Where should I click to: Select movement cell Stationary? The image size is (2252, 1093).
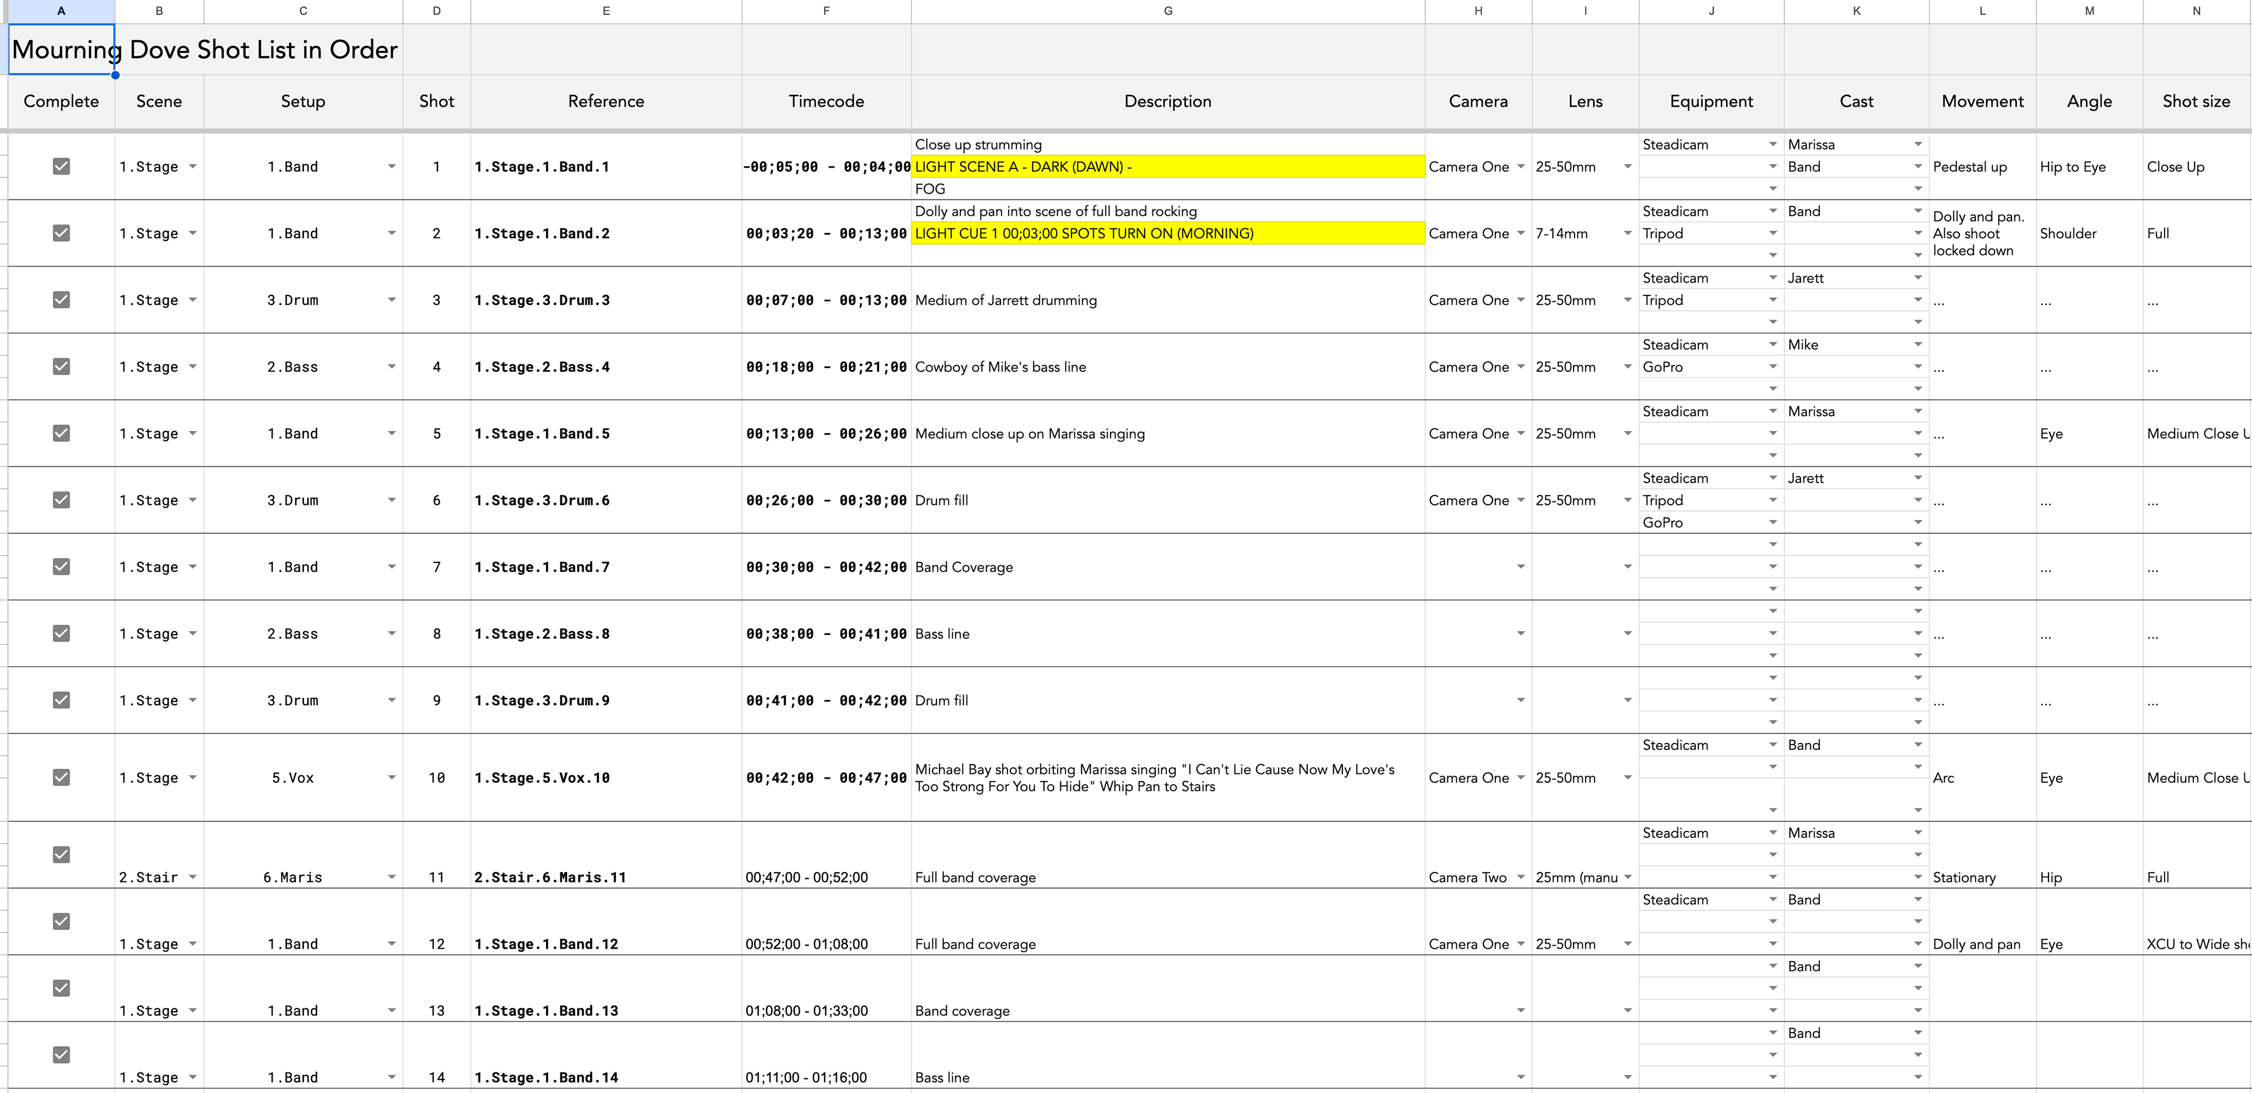(1982, 855)
